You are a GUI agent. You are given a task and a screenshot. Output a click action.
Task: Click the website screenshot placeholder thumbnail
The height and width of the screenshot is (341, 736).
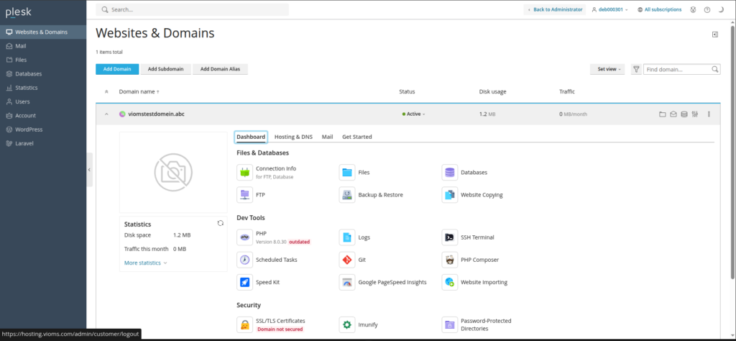[173, 173]
